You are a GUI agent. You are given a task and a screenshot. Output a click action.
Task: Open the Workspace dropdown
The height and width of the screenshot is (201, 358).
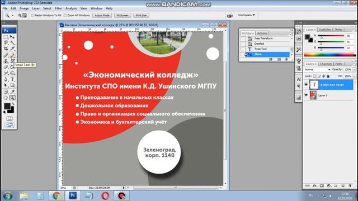(246, 15)
